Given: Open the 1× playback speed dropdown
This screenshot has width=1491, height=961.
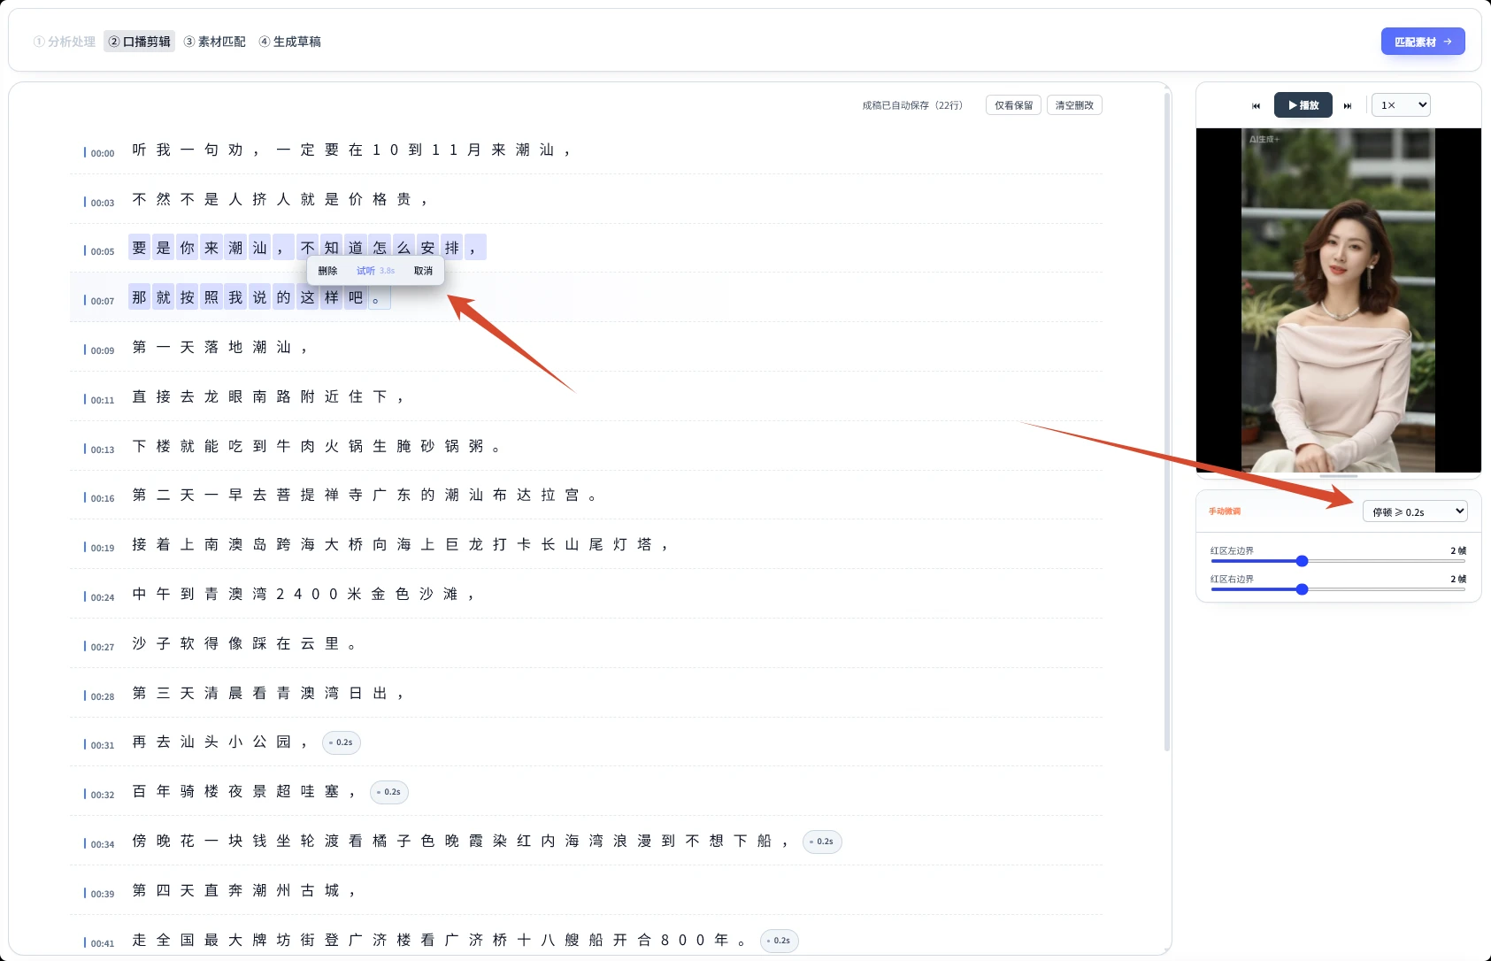Looking at the screenshot, I should click(1401, 105).
